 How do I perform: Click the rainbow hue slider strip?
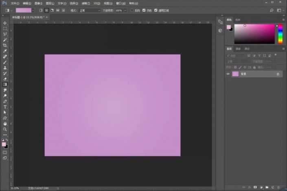pyautogui.click(x=280, y=34)
